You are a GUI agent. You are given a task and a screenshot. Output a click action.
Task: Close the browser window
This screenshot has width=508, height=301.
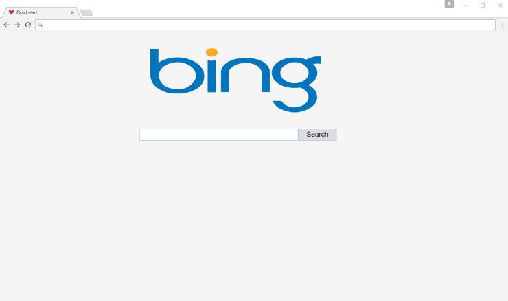500,5
